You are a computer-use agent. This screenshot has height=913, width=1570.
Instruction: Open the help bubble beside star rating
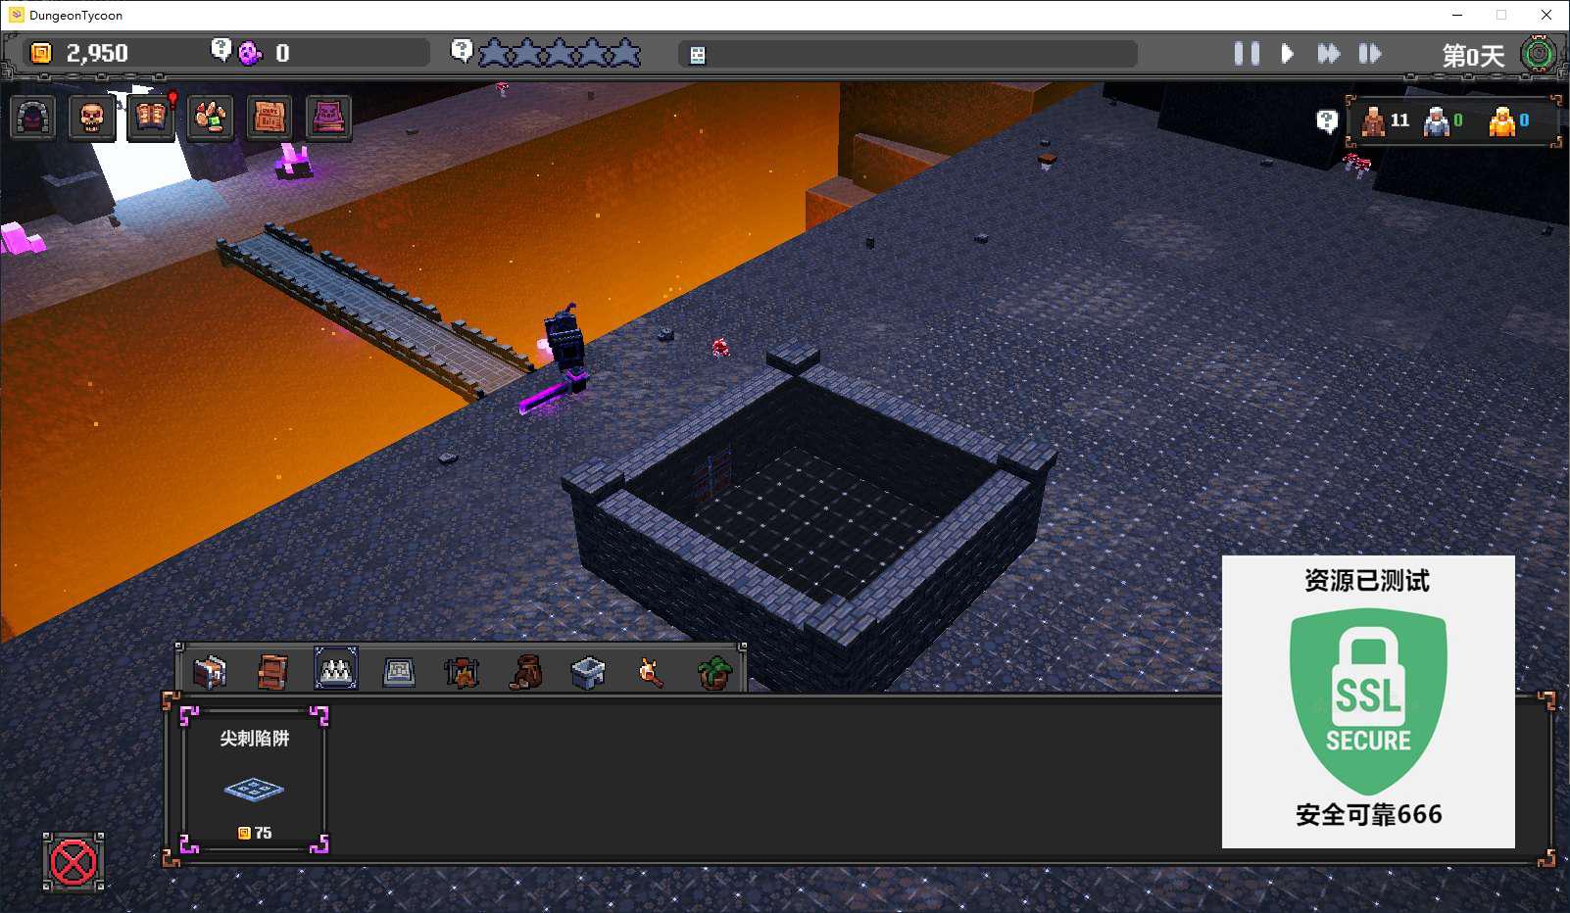point(462,51)
